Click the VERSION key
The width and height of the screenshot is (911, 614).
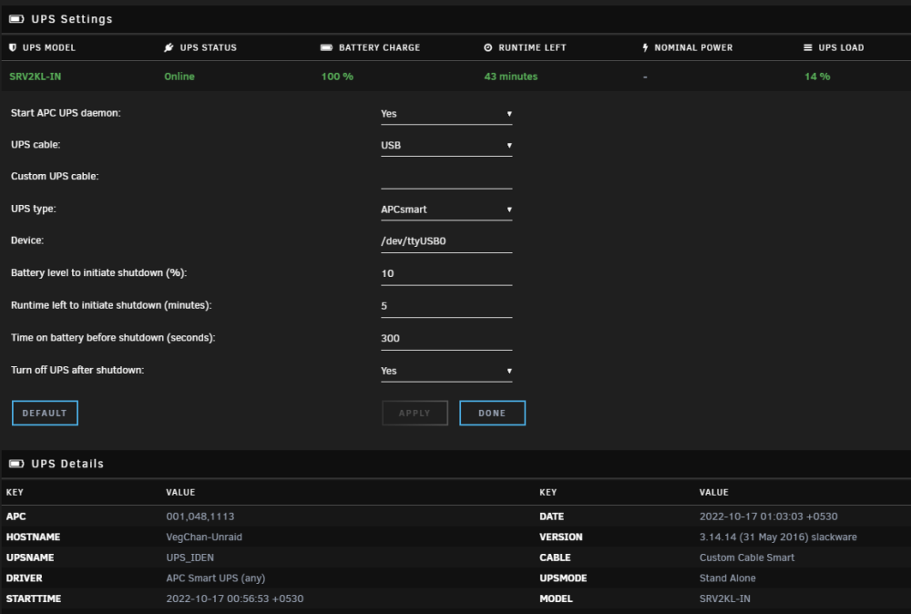click(560, 537)
